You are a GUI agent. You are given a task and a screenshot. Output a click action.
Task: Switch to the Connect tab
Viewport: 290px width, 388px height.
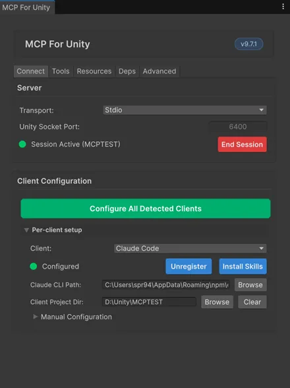coord(31,71)
